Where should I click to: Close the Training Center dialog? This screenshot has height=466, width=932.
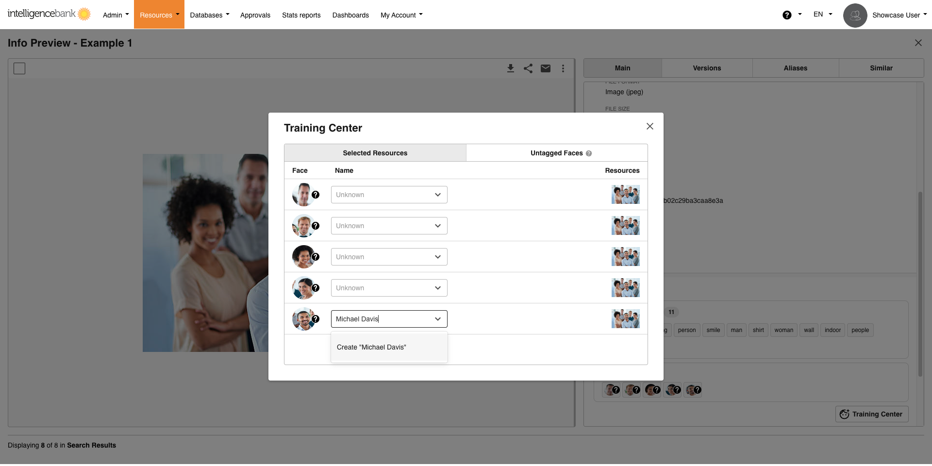coord(650,126)
